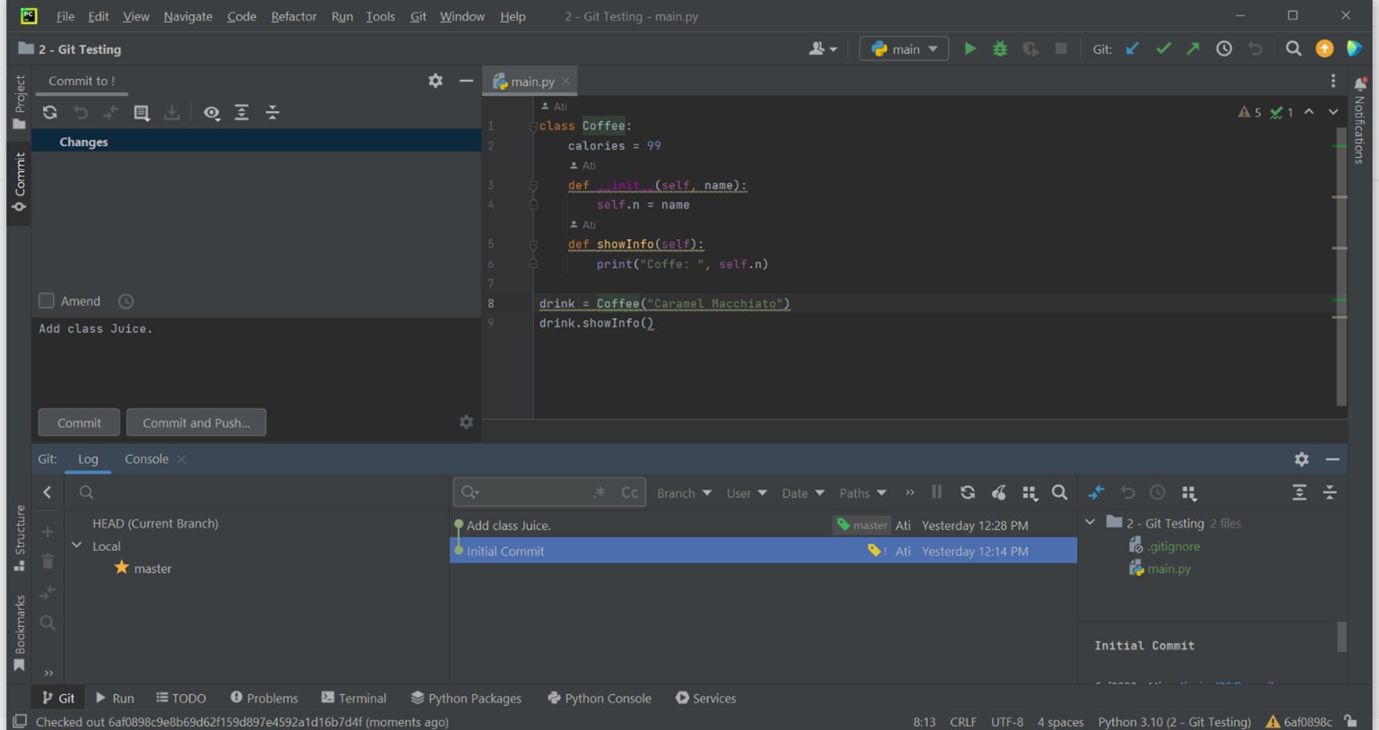
Task: Start debugging with the Debug bug icon
Action: click(x=999, y=49)
